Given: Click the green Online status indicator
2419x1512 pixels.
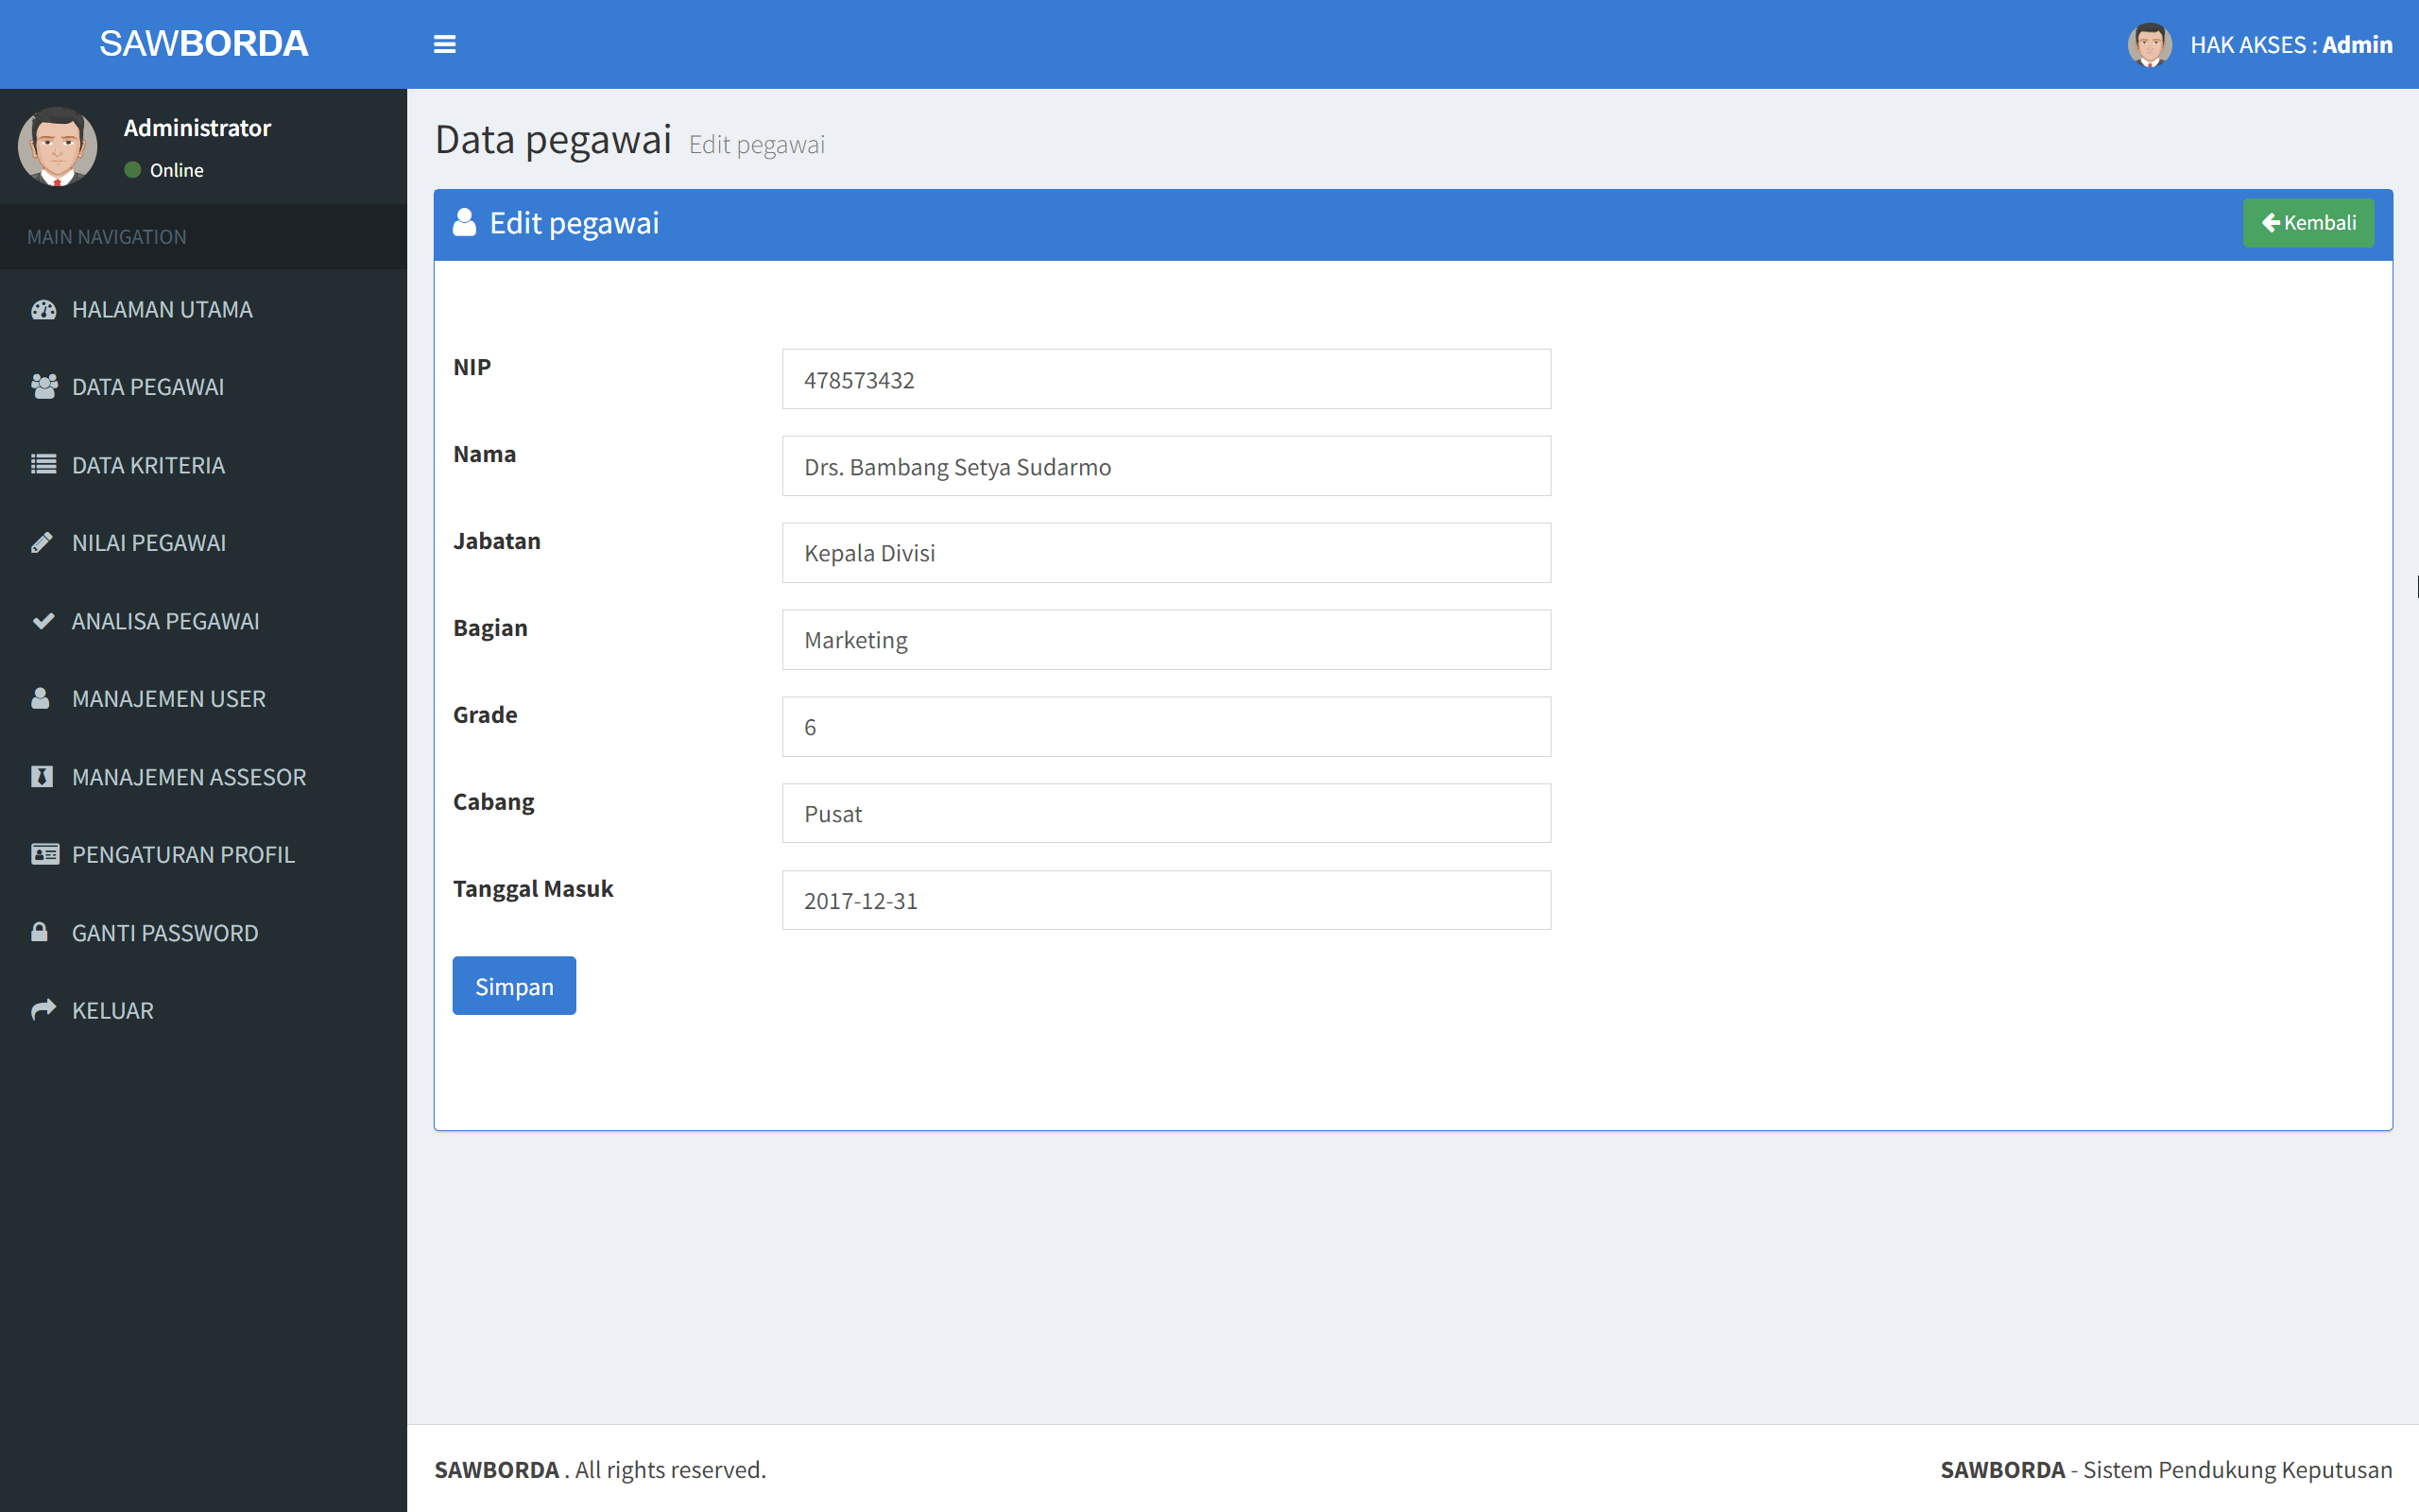Looking at the screenshot, I should [x=134, y=169].
